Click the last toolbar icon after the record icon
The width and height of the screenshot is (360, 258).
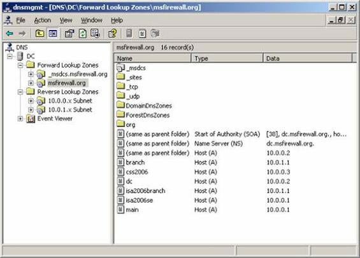[x=155, y=34]
